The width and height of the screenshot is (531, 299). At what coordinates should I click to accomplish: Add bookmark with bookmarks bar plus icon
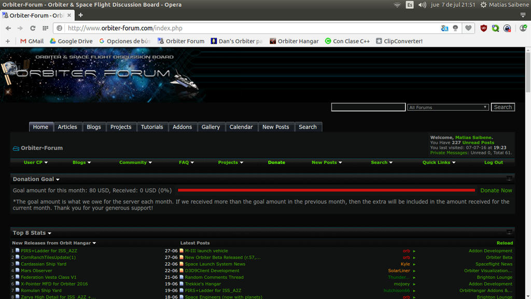[8, 41]
